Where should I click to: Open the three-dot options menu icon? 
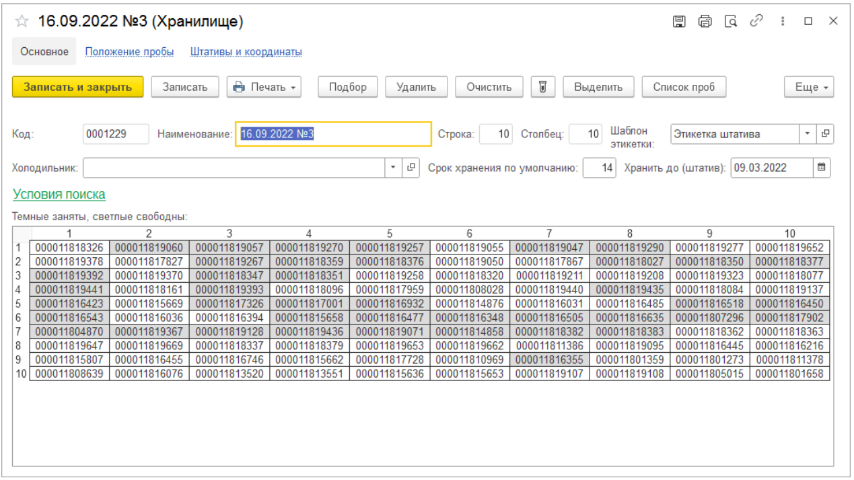[x=783, y=22]
